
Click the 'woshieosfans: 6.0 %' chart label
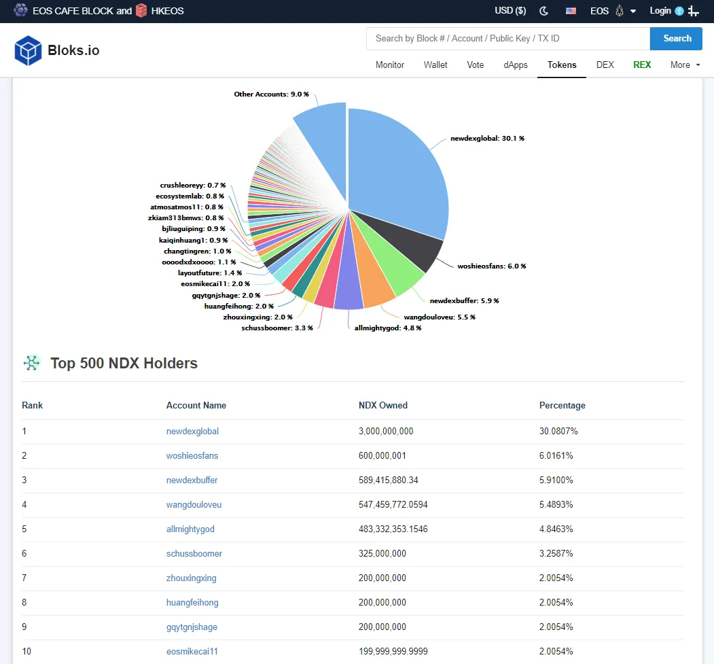(491, 266)
